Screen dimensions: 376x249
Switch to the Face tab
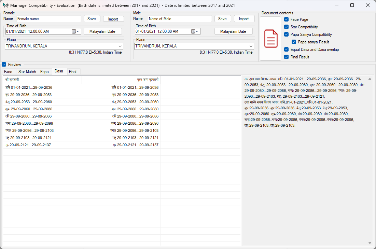pyautogui.click(x=8, y=72)
